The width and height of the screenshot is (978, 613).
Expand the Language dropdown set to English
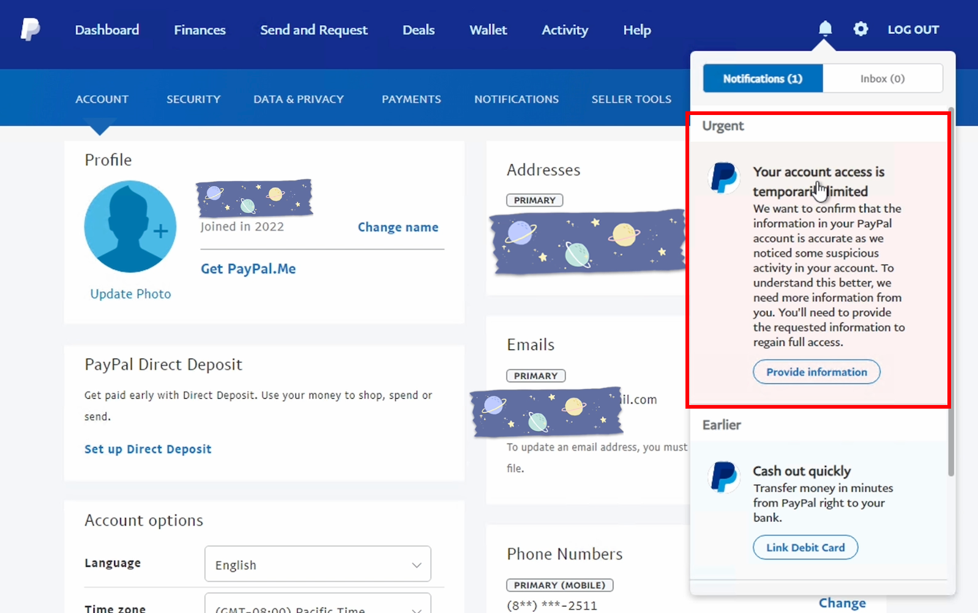click(x=318, y=564)
